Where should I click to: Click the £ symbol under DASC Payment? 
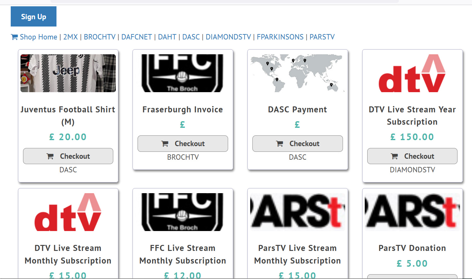point(297,125)
